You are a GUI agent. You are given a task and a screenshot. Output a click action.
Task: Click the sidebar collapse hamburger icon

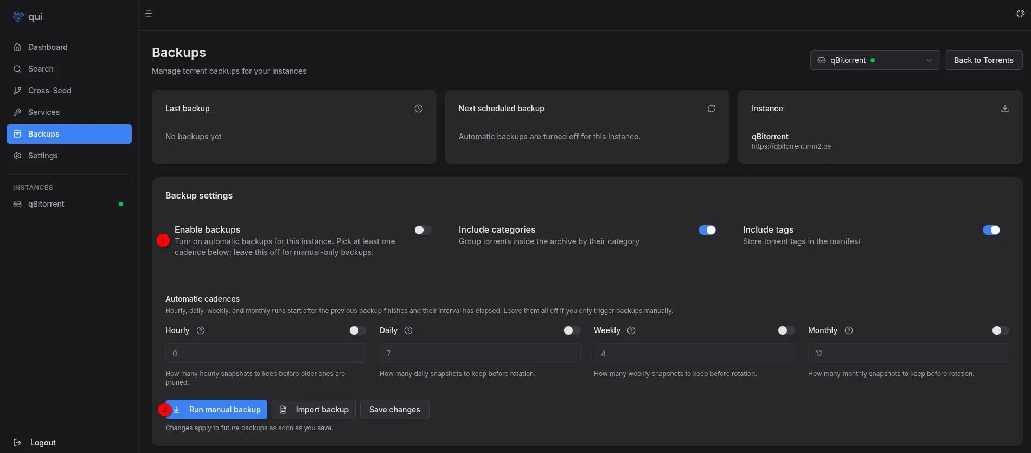tap(149, 14)
